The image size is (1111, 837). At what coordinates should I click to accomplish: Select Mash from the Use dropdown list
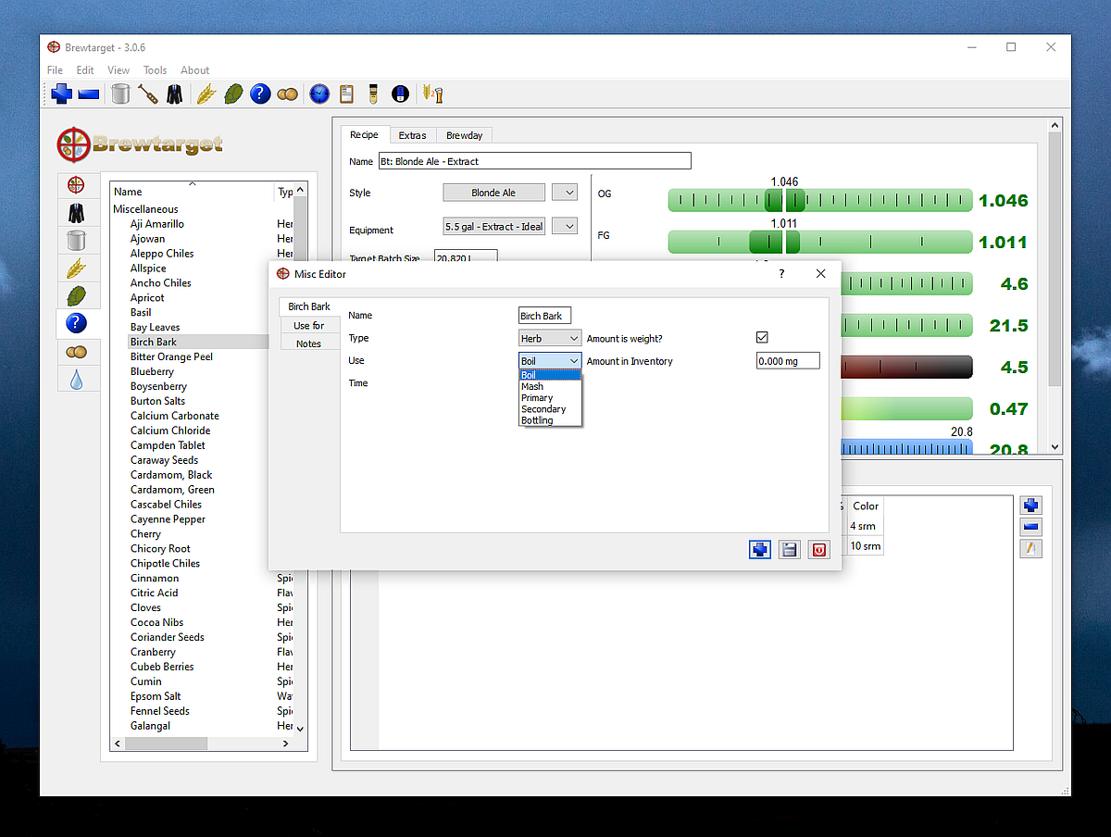click(550, 386)
